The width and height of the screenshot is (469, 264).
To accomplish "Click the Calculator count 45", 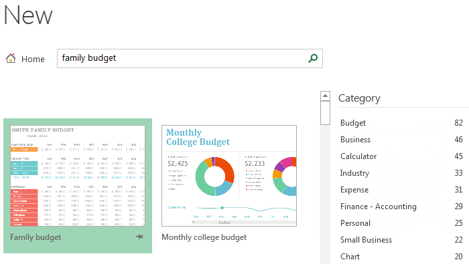I will (x=458, y=156).
